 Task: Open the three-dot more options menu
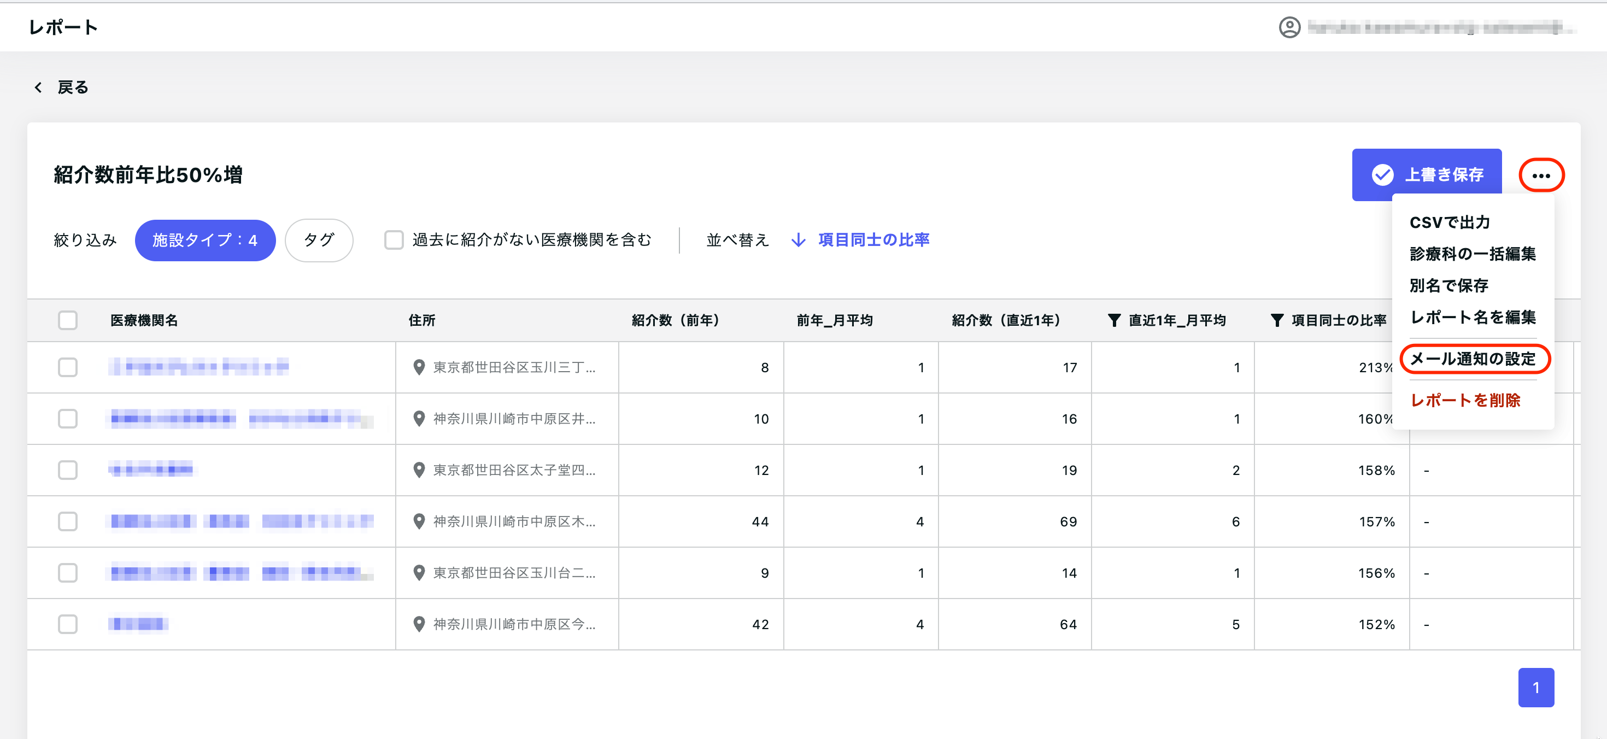1541,175
